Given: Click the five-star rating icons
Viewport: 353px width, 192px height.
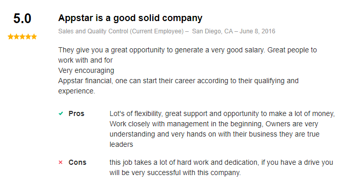Looking at the screenshot, I should click(22, 36).
